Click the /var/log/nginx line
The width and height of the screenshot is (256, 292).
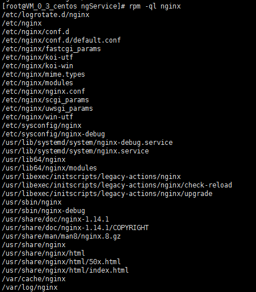tap(30, 287)
